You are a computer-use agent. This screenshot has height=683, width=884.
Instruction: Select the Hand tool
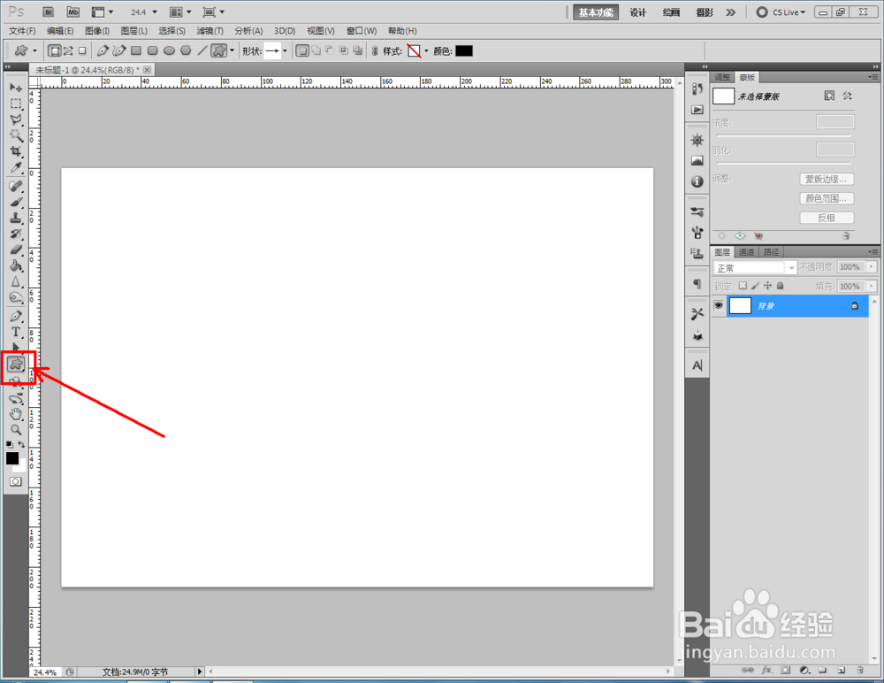pos(16,414)
